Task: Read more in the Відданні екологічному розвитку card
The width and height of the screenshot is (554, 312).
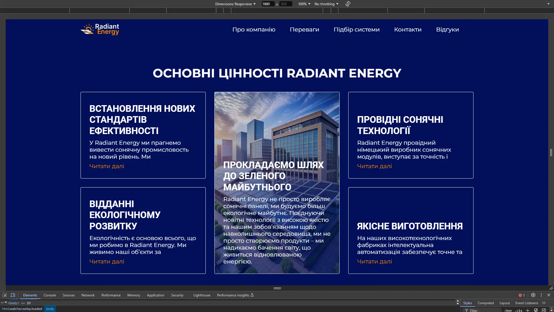Action: point(107,261)
